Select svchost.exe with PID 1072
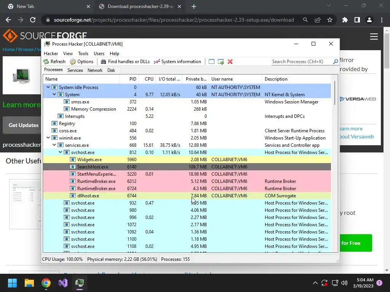Viewport: 390px width, 292px height. pos(187,224)
